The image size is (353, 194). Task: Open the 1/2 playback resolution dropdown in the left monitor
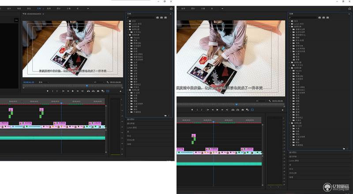point(99,82)
